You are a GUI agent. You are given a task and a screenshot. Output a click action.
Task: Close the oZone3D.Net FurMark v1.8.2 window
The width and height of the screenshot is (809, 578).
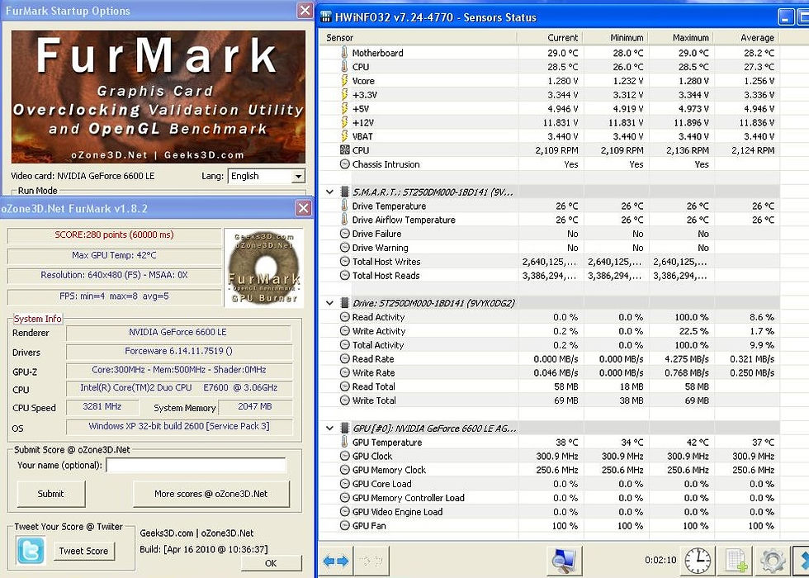pos(304,208)
